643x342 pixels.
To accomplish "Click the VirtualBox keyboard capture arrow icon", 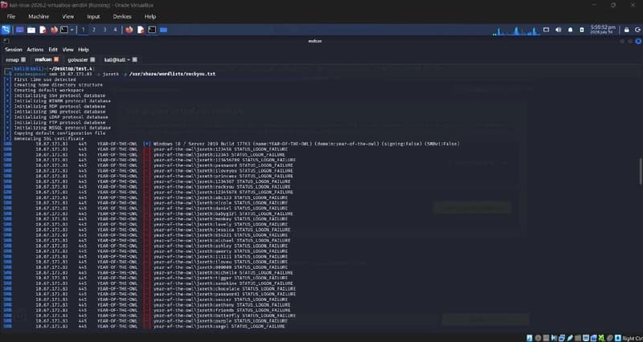I will point(617,338).
